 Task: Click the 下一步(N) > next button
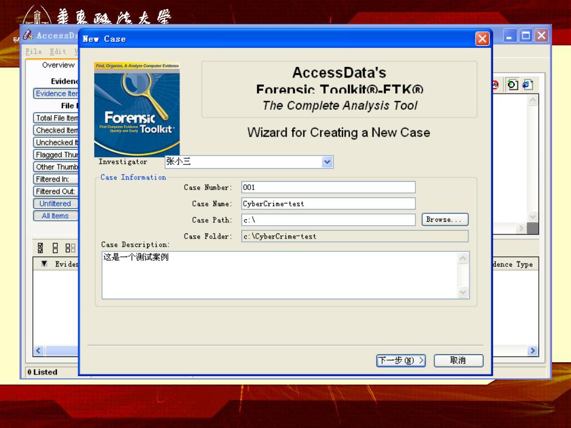pos(401,361)
